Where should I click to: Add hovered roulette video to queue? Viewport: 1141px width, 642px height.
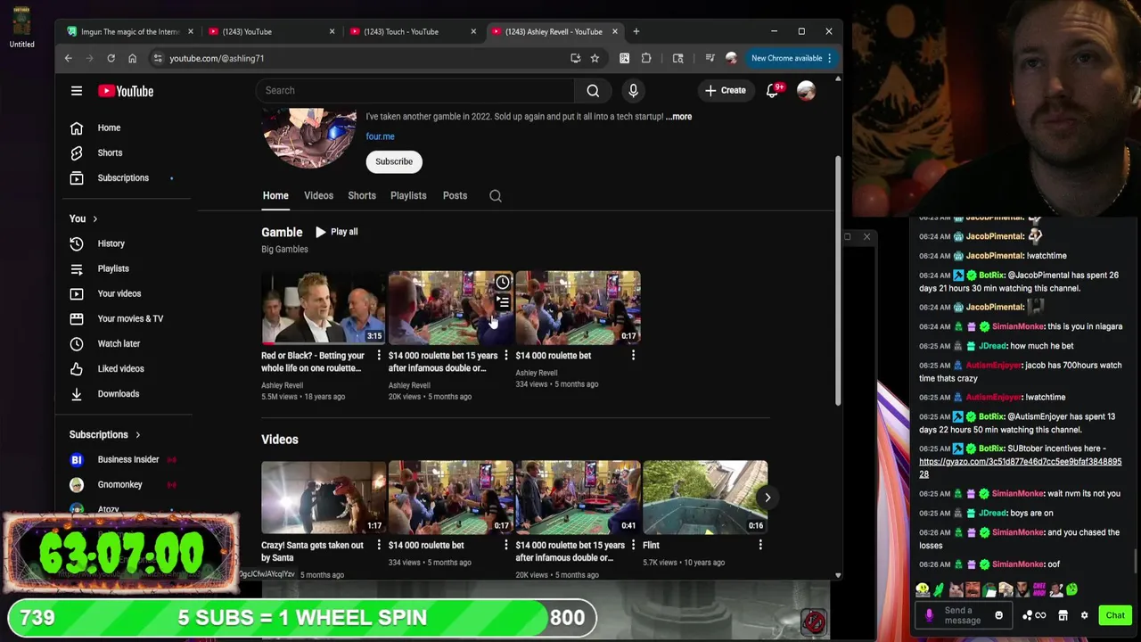click(503, 303)
